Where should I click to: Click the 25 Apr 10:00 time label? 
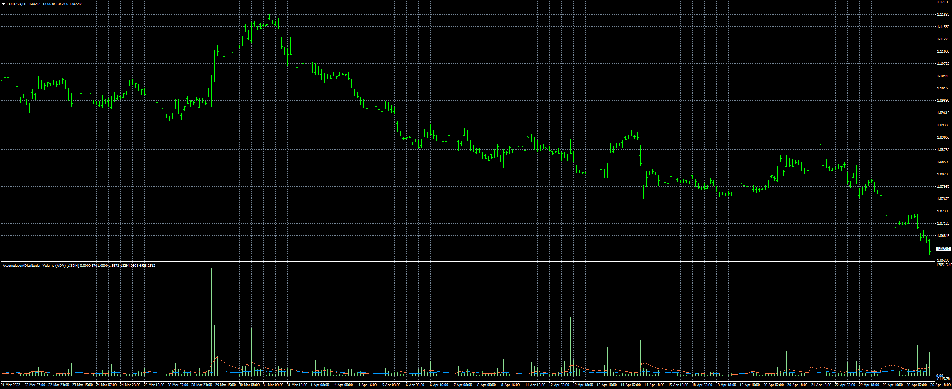893,385
